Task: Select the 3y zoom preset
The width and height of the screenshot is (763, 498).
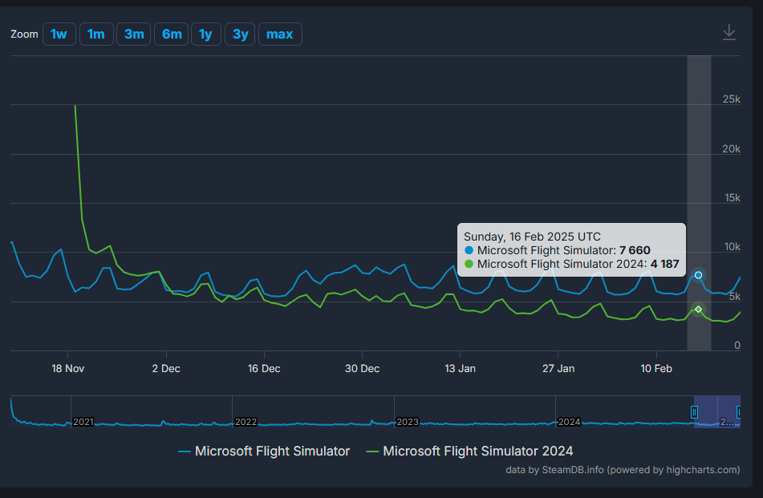Action: point(239,34)
